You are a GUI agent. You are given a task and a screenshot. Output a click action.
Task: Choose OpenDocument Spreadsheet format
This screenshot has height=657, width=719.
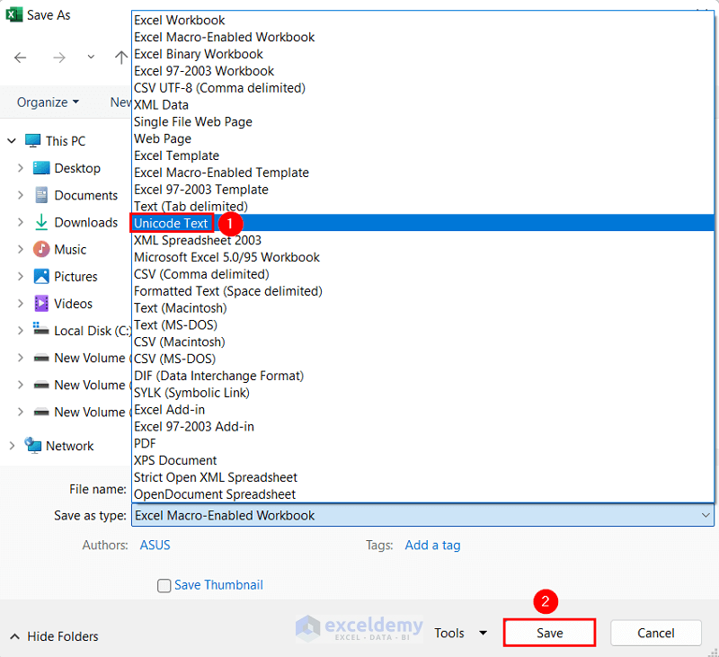pos(422,494)
